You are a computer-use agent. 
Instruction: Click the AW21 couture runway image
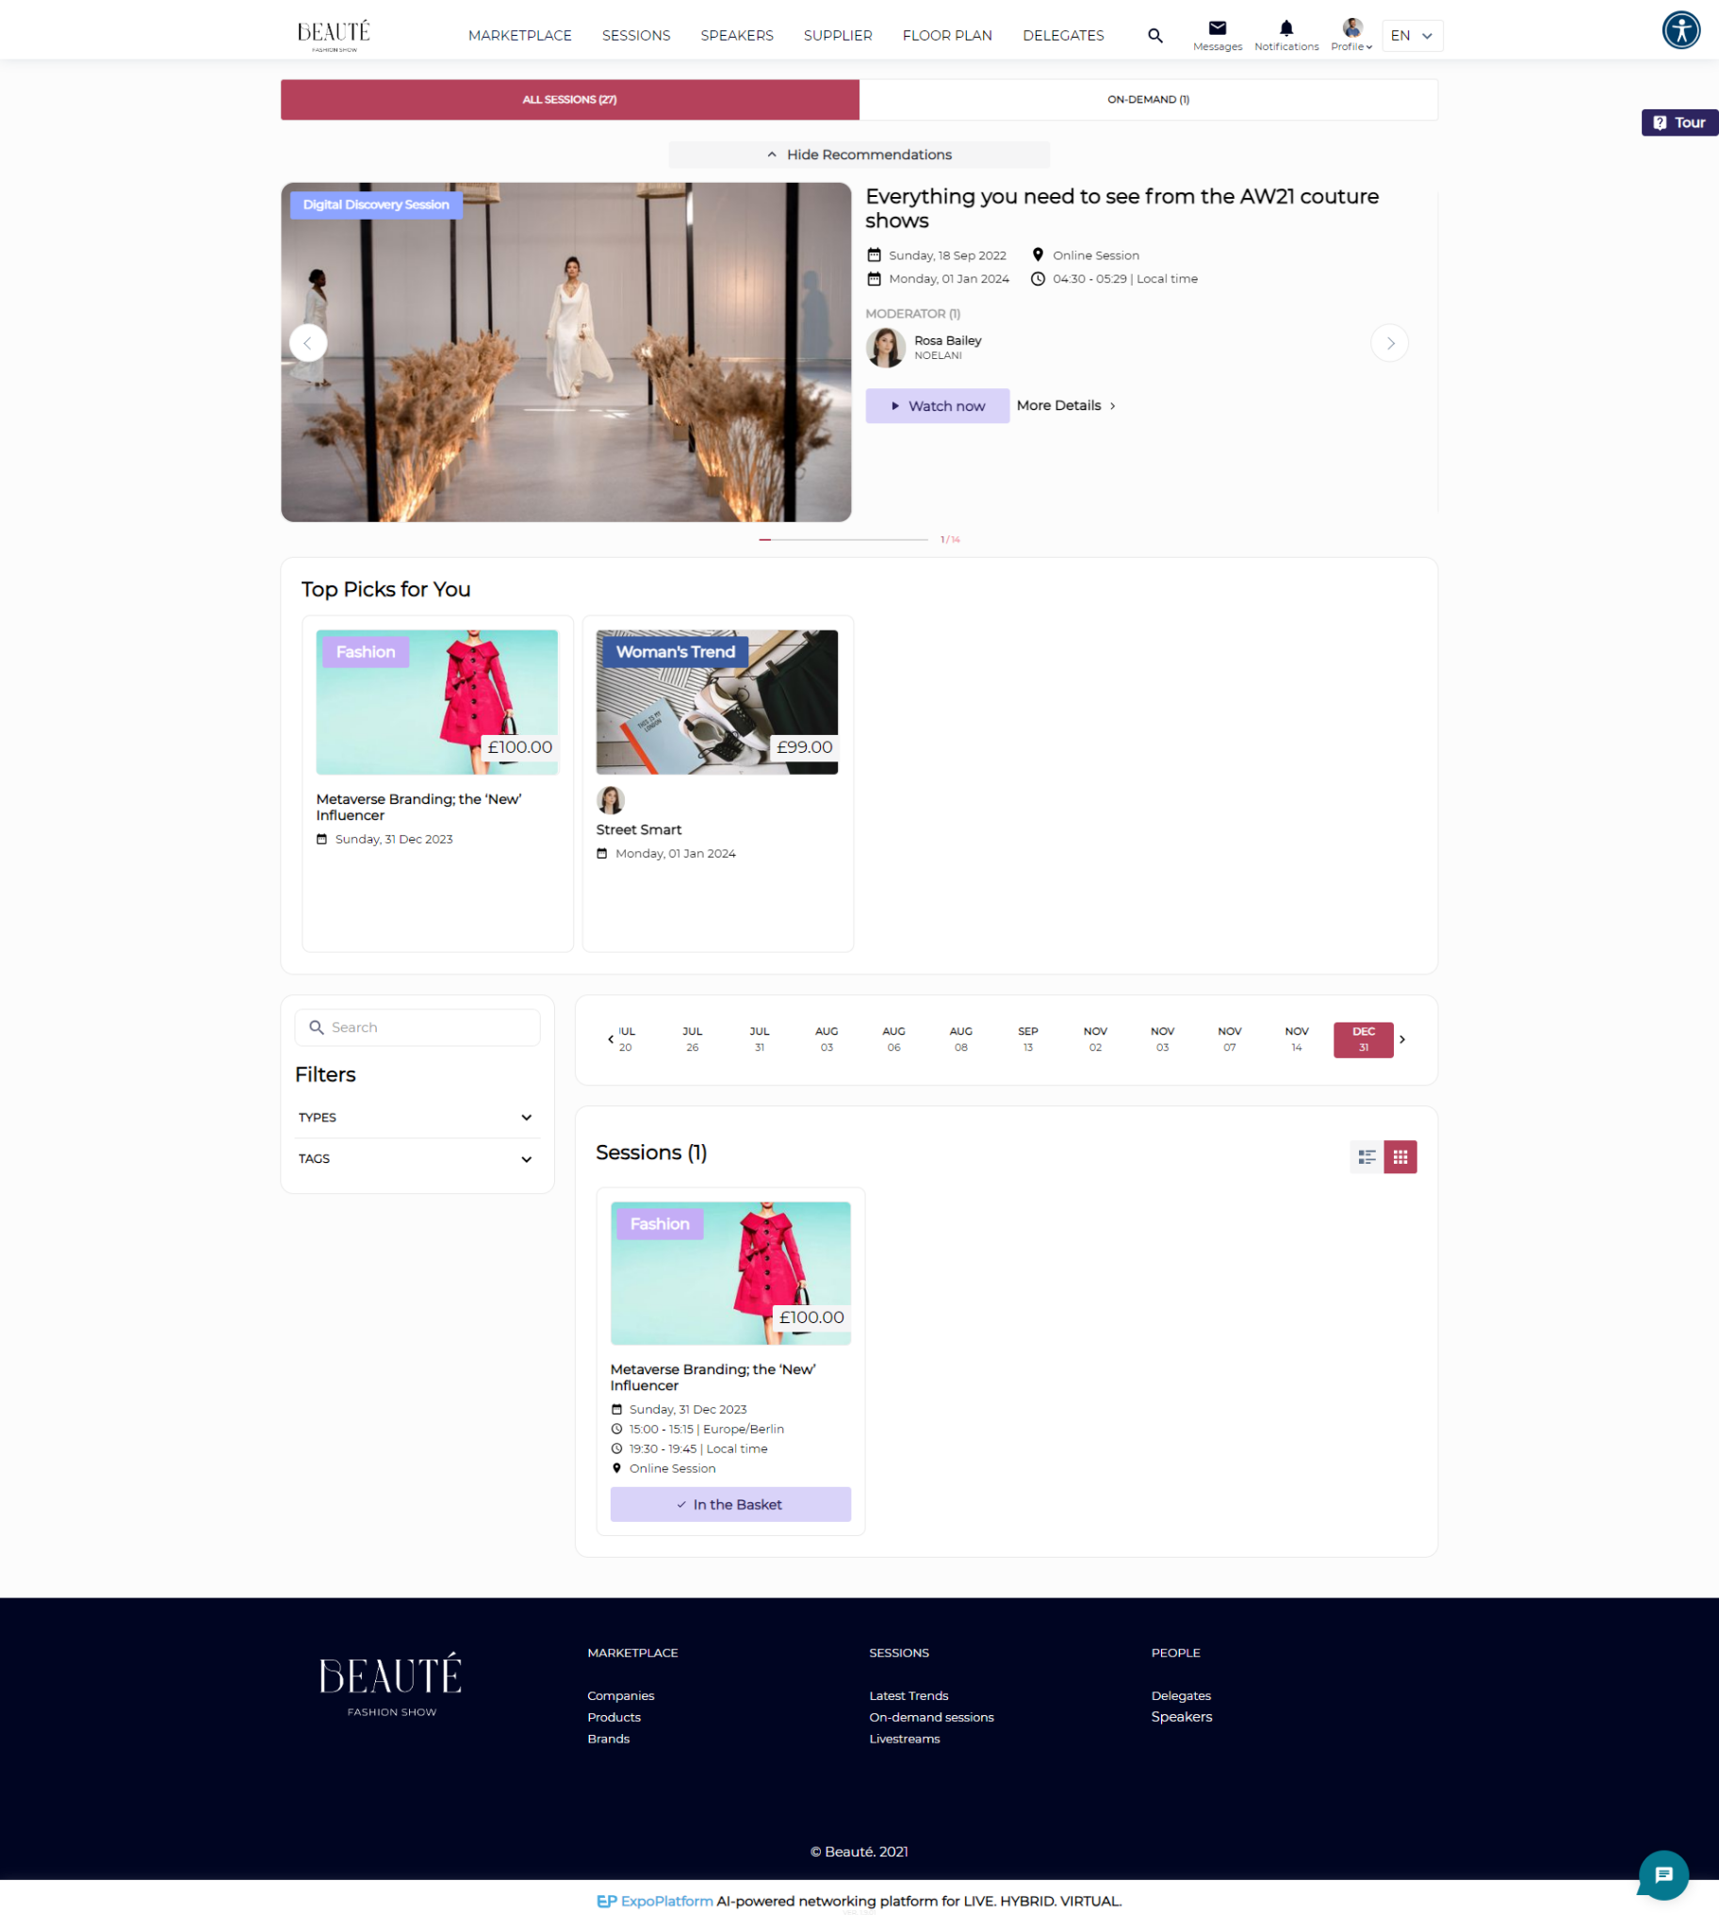tap(565, 352)
